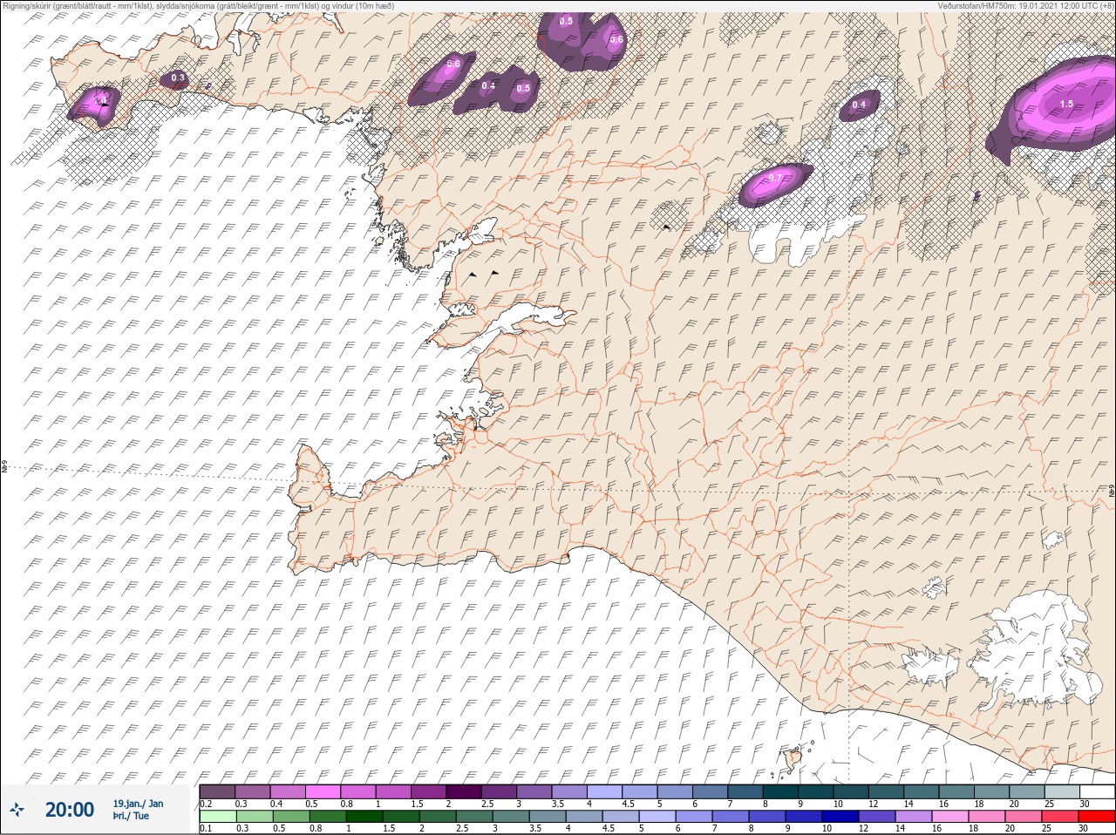This screenshot has height=835, width=1116.
Task: Click the '64' latitude label on the left map edge
Action: coord(4,467)
